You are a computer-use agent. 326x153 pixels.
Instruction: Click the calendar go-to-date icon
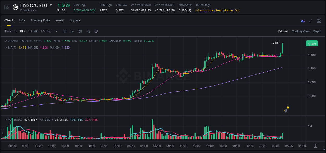click(64, 31)
